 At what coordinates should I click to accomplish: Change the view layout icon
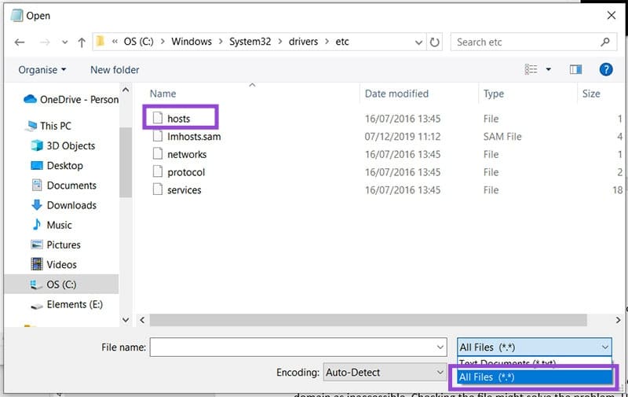(x=531, y=69)
